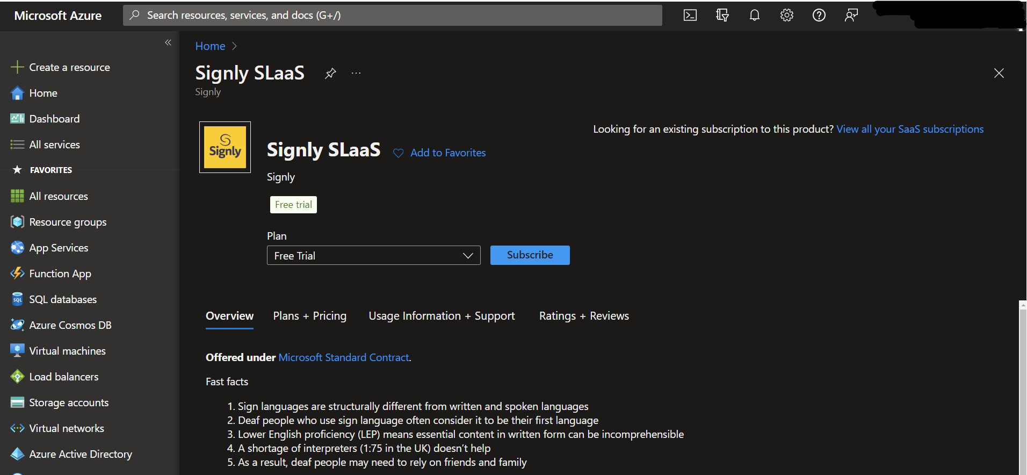The height and width of the screenshot is (475, 1027).
Task: Click the Subscribe button
Action: point(530,255)
